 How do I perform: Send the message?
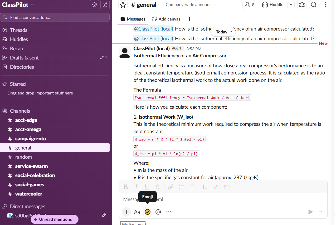[x=311, y=212]
